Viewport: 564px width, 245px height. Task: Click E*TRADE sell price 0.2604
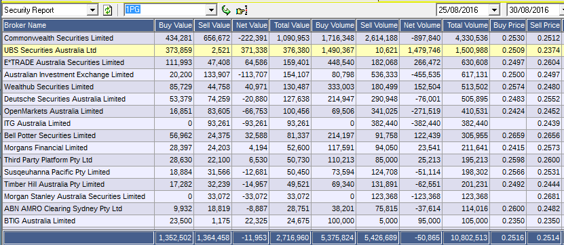548,62
